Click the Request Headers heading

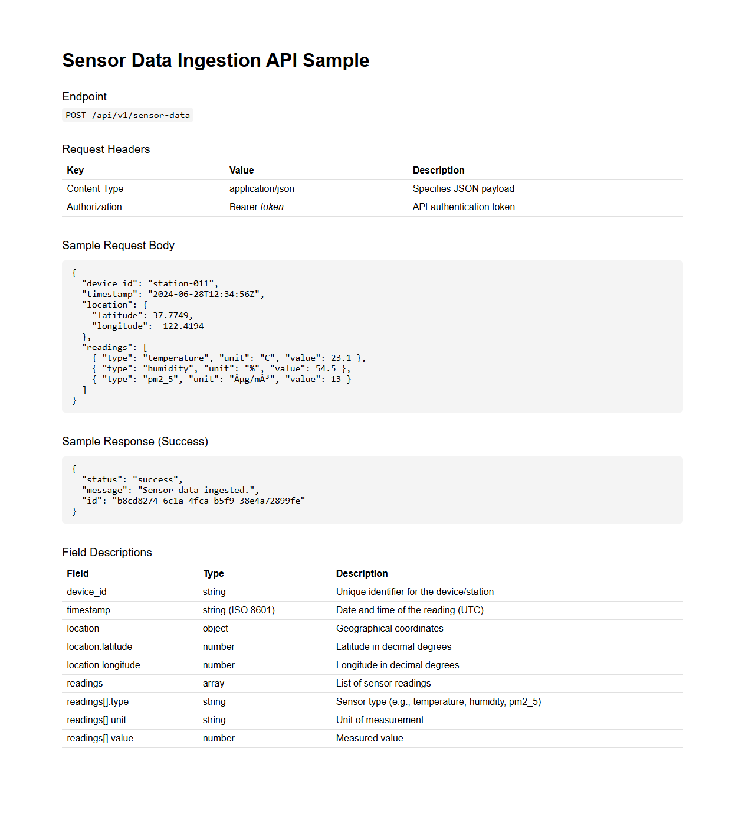coord(106,149)
